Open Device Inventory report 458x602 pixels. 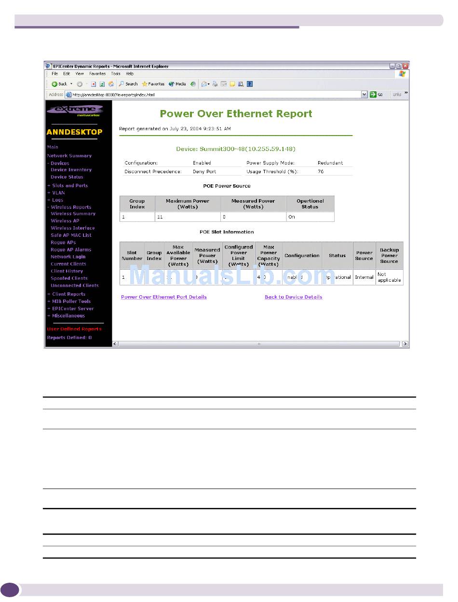point(71,170)
